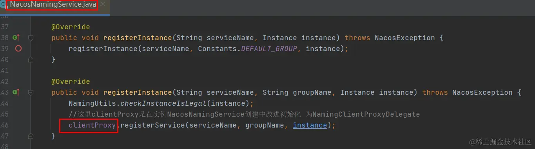
Task: Follow the underlined instance parameter link
Action: tap(310, 125)
